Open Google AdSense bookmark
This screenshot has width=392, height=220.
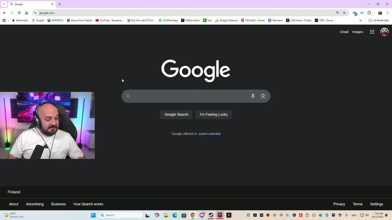226,20
